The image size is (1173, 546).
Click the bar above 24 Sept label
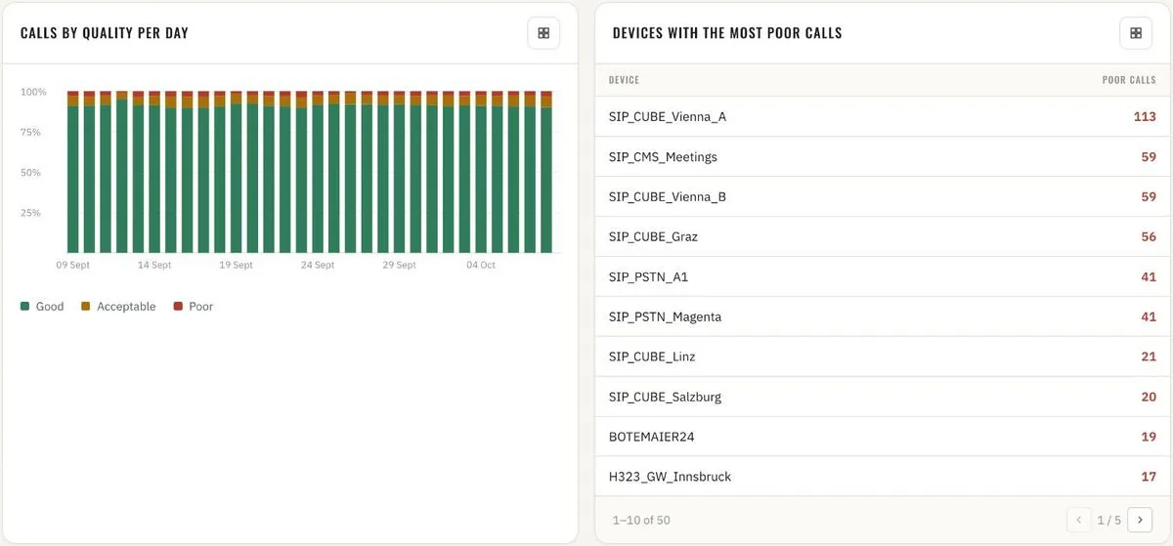318,172
